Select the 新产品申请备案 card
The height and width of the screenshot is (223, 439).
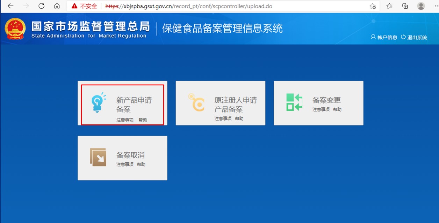point(122,103)
